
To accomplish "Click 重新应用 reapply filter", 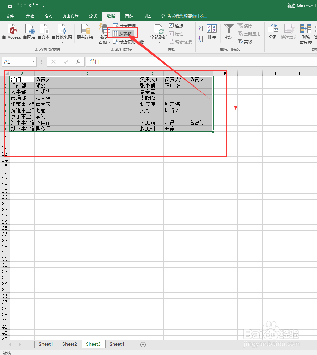I will [x=249, y=34].
